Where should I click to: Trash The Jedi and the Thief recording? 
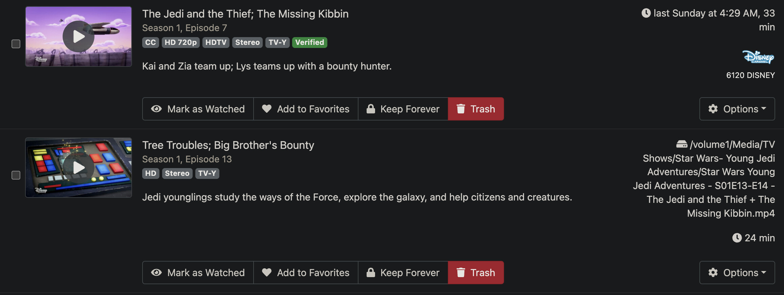coord(476,109)
